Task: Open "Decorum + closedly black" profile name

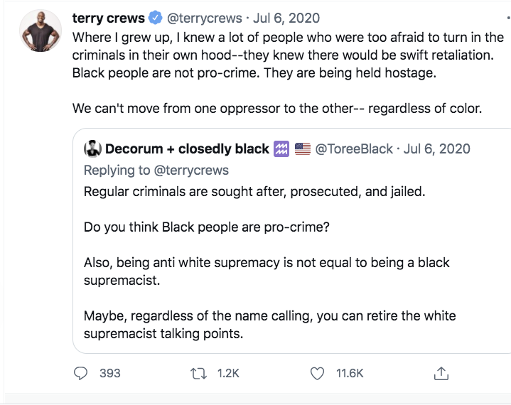Action: coord(187,149)
